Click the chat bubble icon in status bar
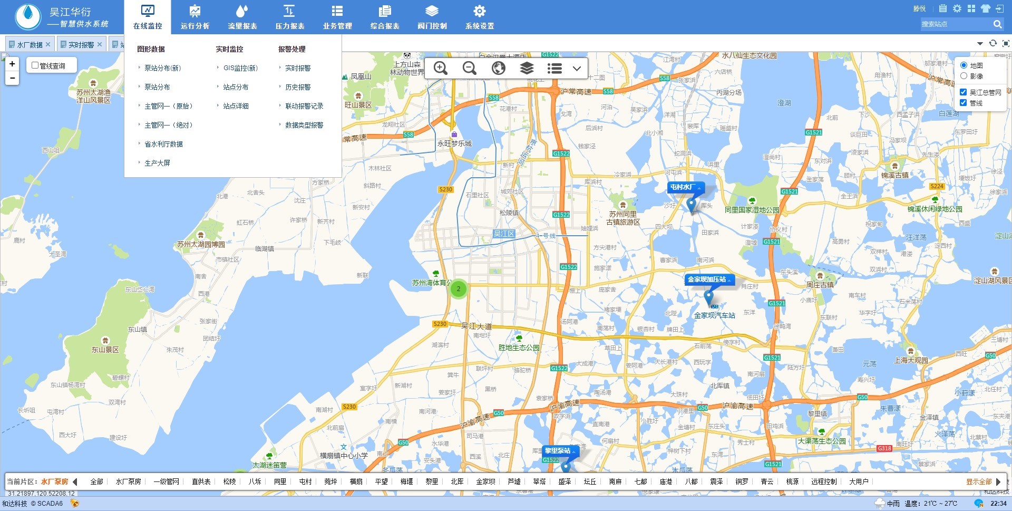The height and width of the screenshot is (511, 1012). click(x=979, y=503)
